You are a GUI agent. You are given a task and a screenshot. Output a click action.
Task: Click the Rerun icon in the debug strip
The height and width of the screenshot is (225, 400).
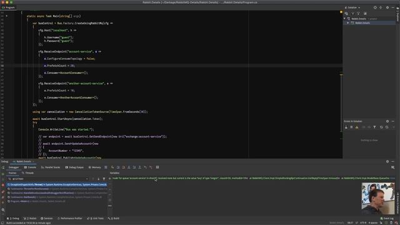(3, 167)
